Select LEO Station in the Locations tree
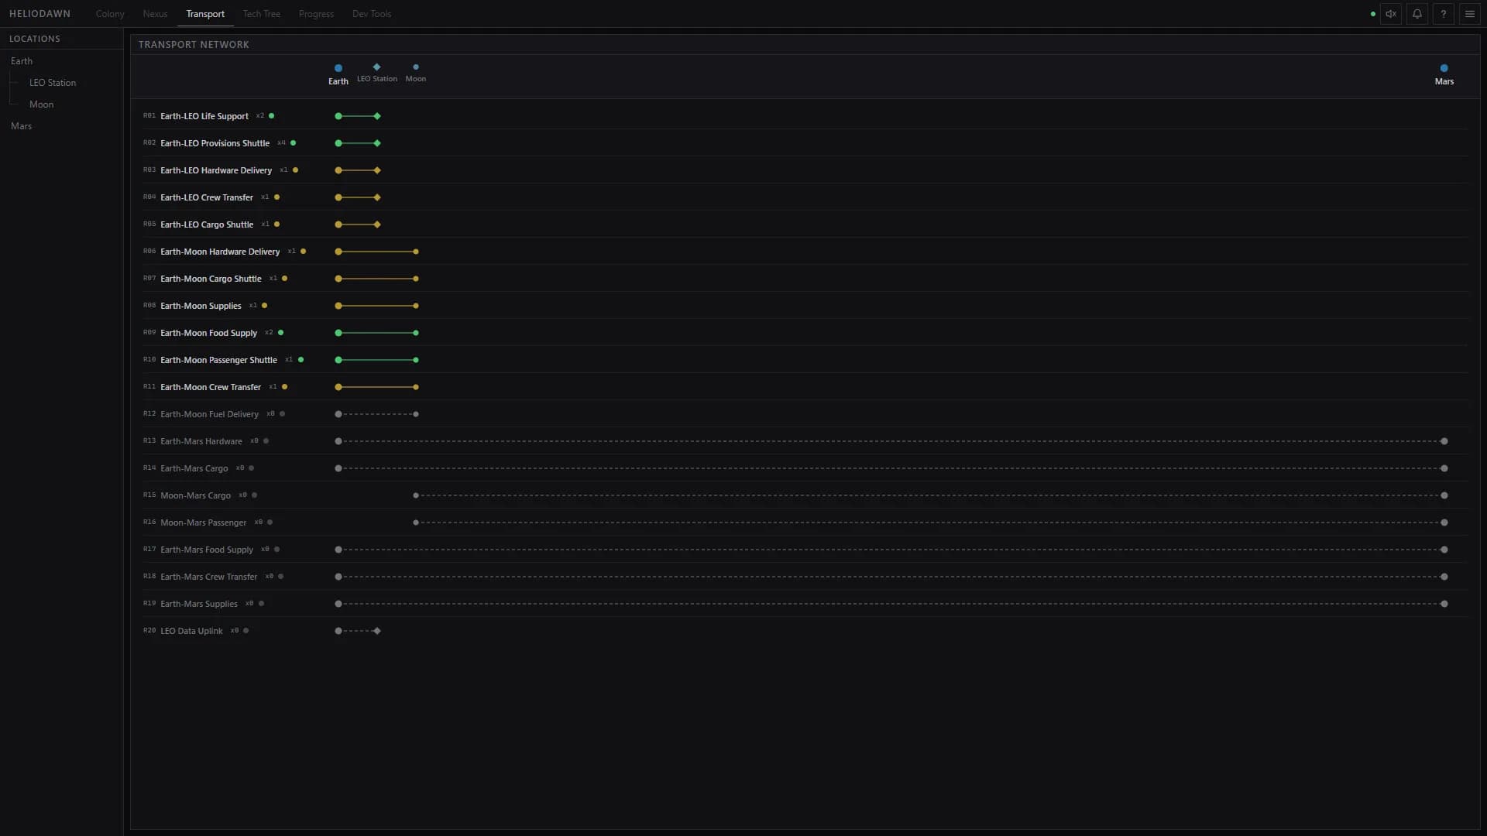 point(53,83)
